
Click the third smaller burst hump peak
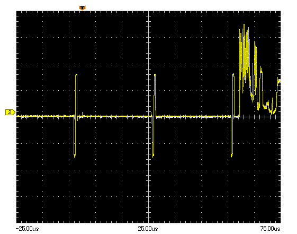click(261, 68)
